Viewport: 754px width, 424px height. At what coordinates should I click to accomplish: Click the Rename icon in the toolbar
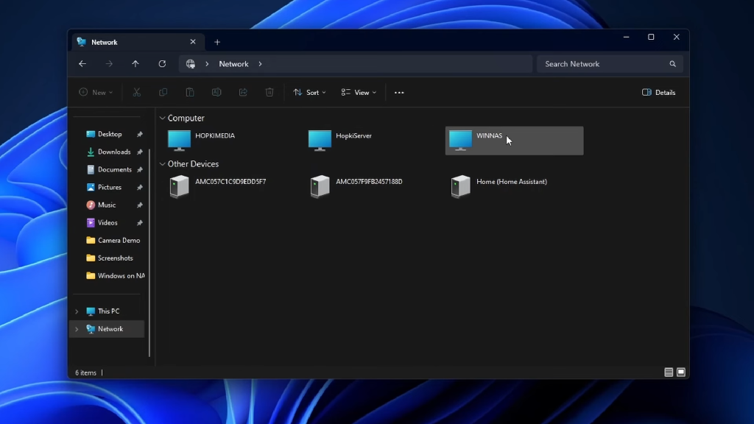216,92
